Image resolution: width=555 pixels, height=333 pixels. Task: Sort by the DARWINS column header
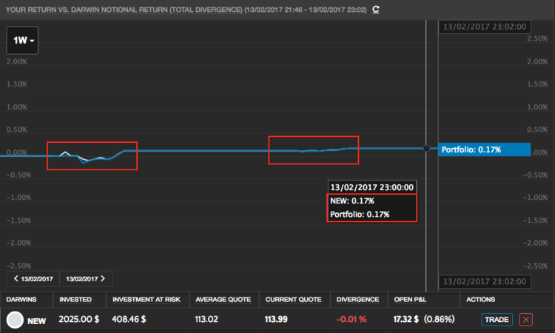click(23, 300)
